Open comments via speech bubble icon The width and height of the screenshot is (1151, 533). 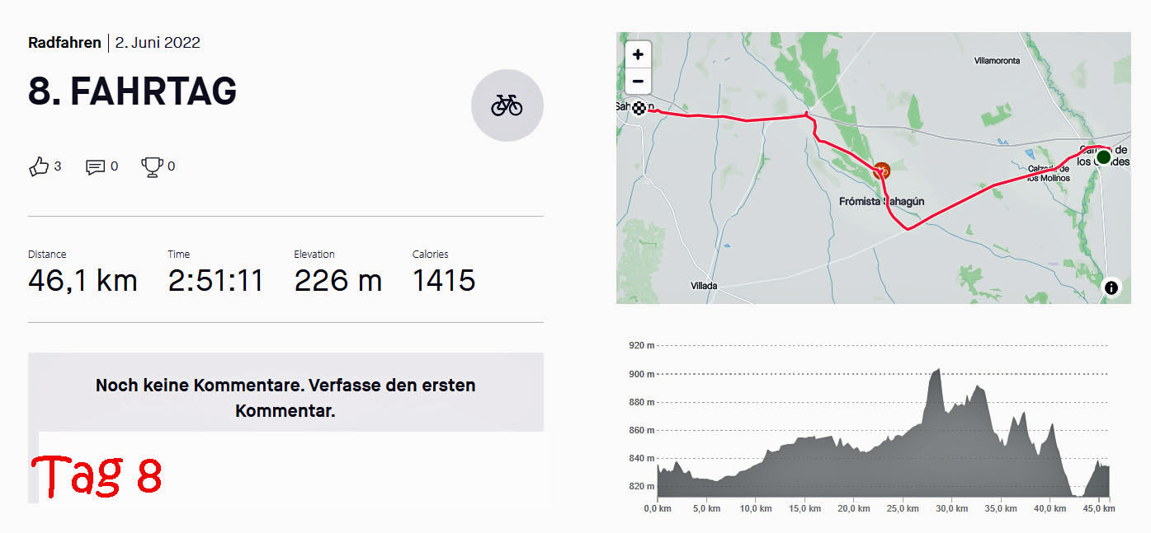click(96, 167)
